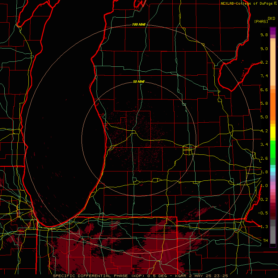Pick the yellow segment of the colorbar
Screen dimensions: 278x278
point(273,132)
